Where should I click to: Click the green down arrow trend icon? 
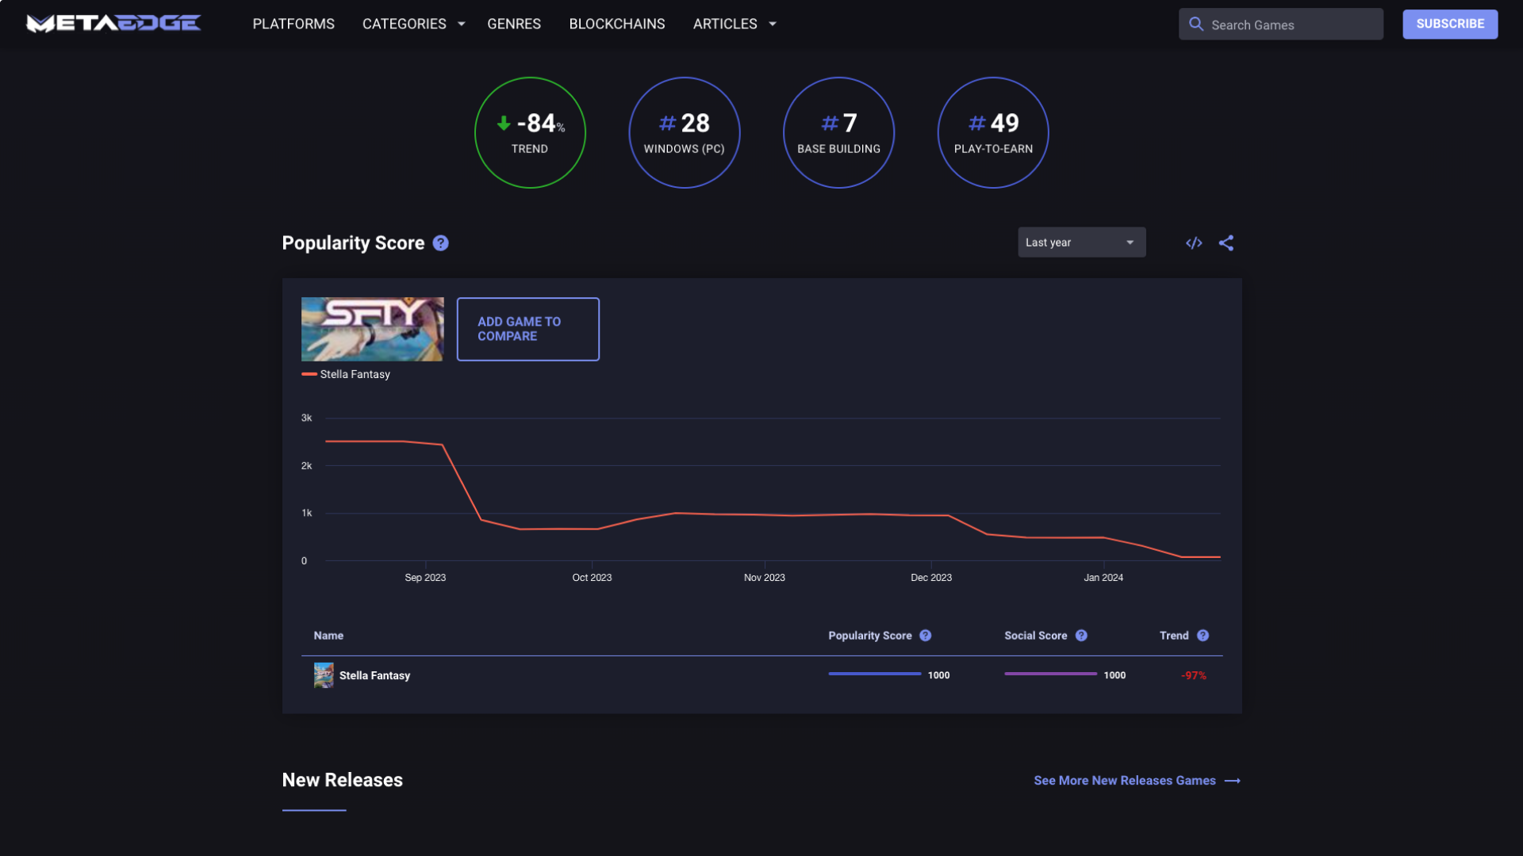click(x=504, y=123)
